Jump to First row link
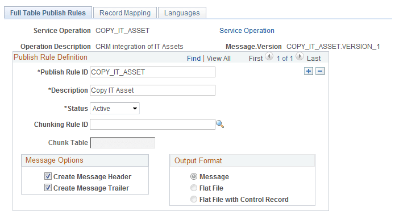The width and height of the screenshot is (395, 219). [256, 59]
